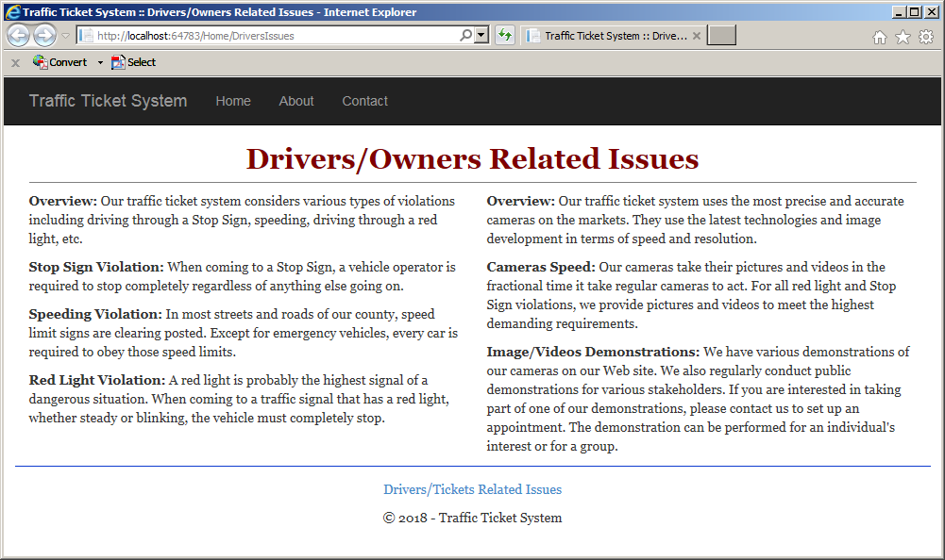The image size is (945, 560).
Task: Open Favorites star icon
Action: [903, 38]
